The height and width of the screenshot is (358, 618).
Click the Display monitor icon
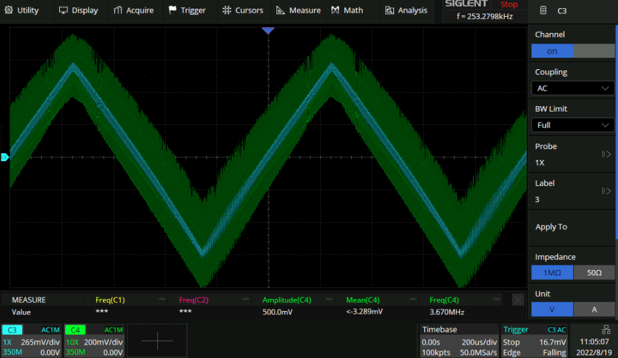(x=63, y=10)
